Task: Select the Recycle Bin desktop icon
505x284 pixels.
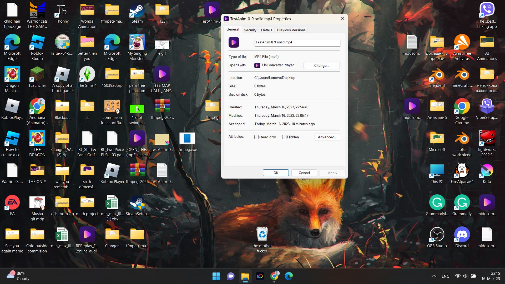Action: pos(262,235)
